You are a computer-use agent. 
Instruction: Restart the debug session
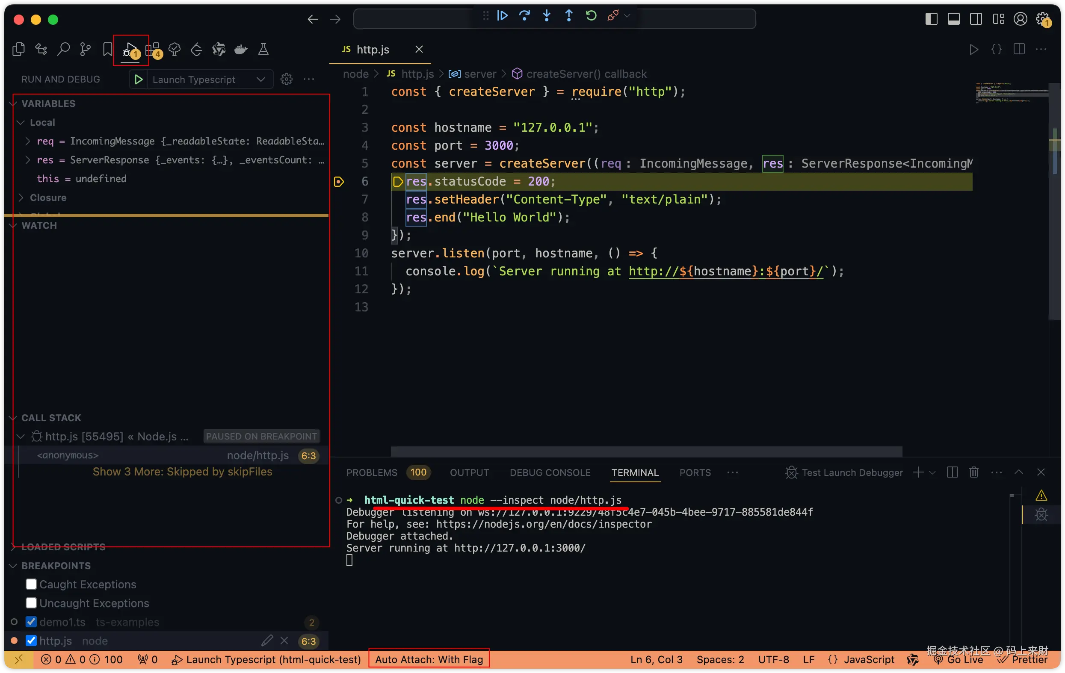[591, 16]
